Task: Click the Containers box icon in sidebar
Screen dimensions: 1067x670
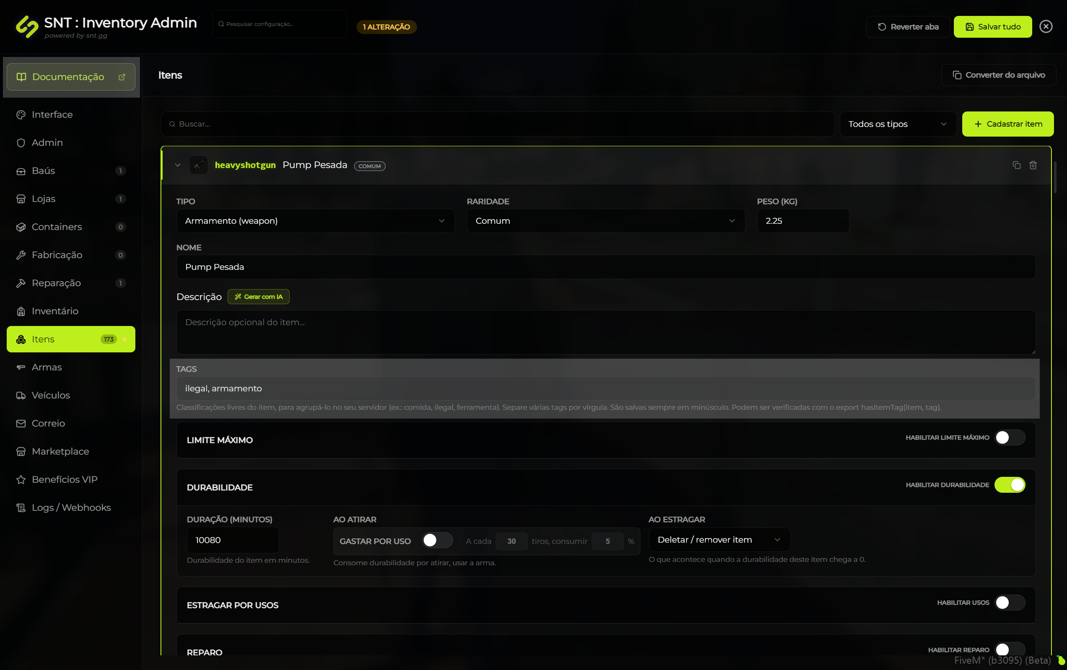Action: (x=21, y=227)
